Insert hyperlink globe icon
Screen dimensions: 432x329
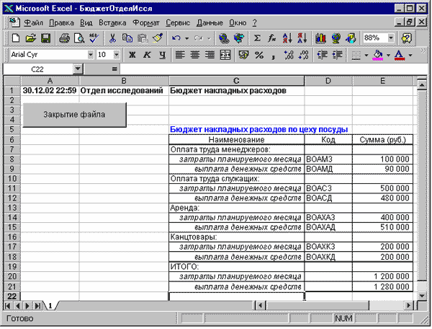tap(224, 38)
